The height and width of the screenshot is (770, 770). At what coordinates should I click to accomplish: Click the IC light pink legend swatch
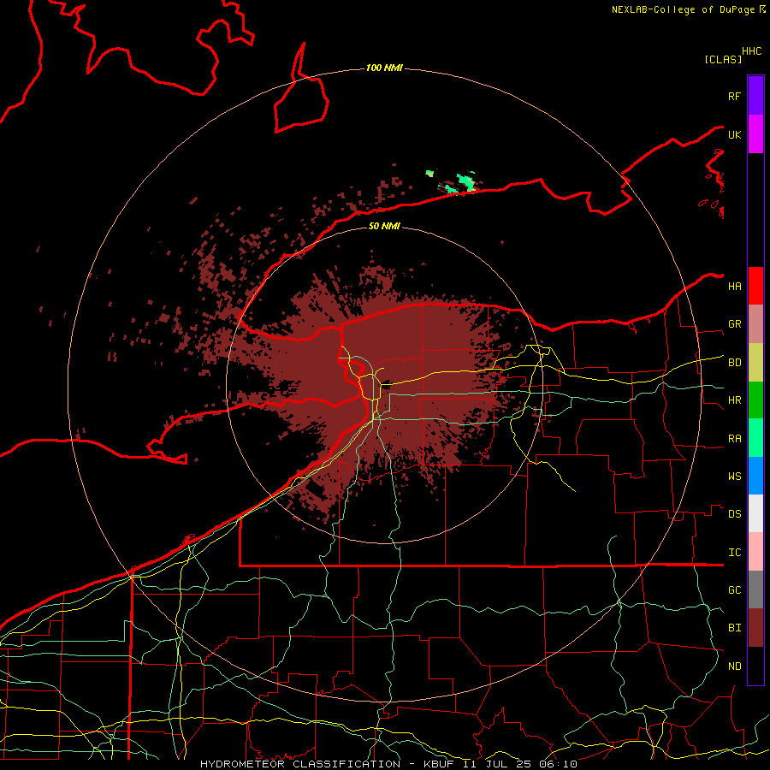point(755,552)
